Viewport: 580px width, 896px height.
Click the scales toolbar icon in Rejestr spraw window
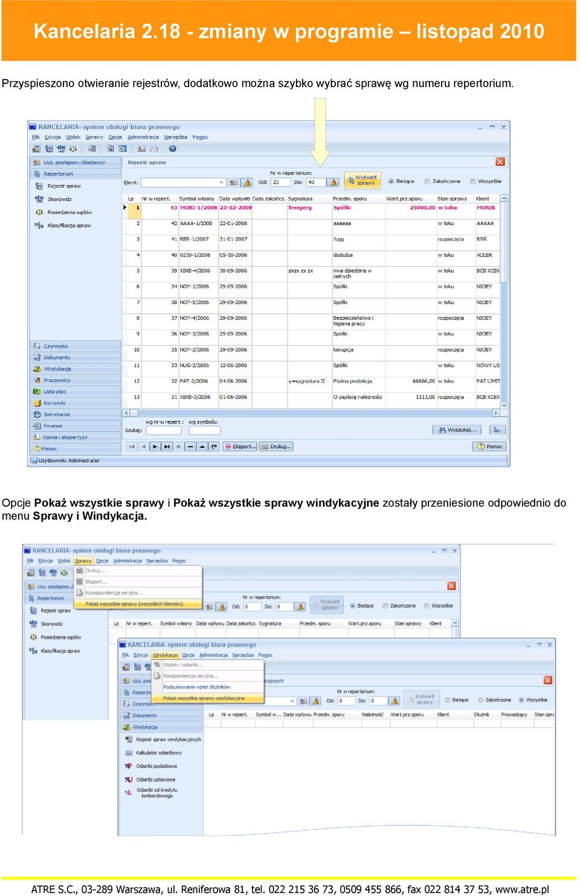click(73, 148)
